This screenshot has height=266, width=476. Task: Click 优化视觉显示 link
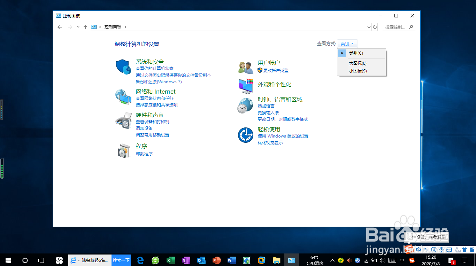(270, 143)
